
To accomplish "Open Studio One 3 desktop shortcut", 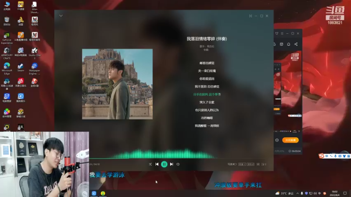I will (x=35, y=53).
